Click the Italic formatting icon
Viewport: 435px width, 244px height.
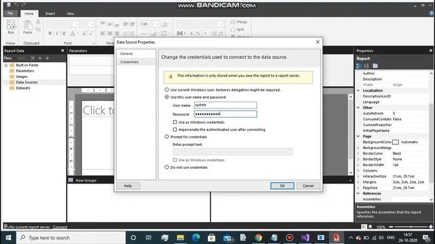point(57,33)
